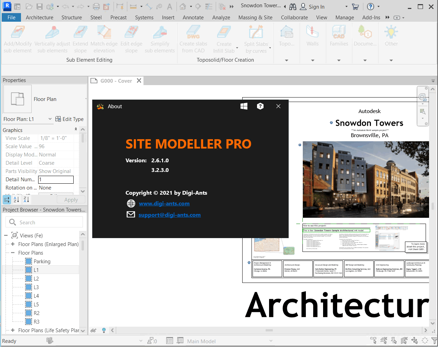Open the default 3D view home icon

coord(182,6)
